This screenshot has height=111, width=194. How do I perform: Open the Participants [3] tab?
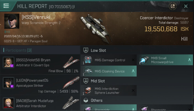click(x=18, y=50)
